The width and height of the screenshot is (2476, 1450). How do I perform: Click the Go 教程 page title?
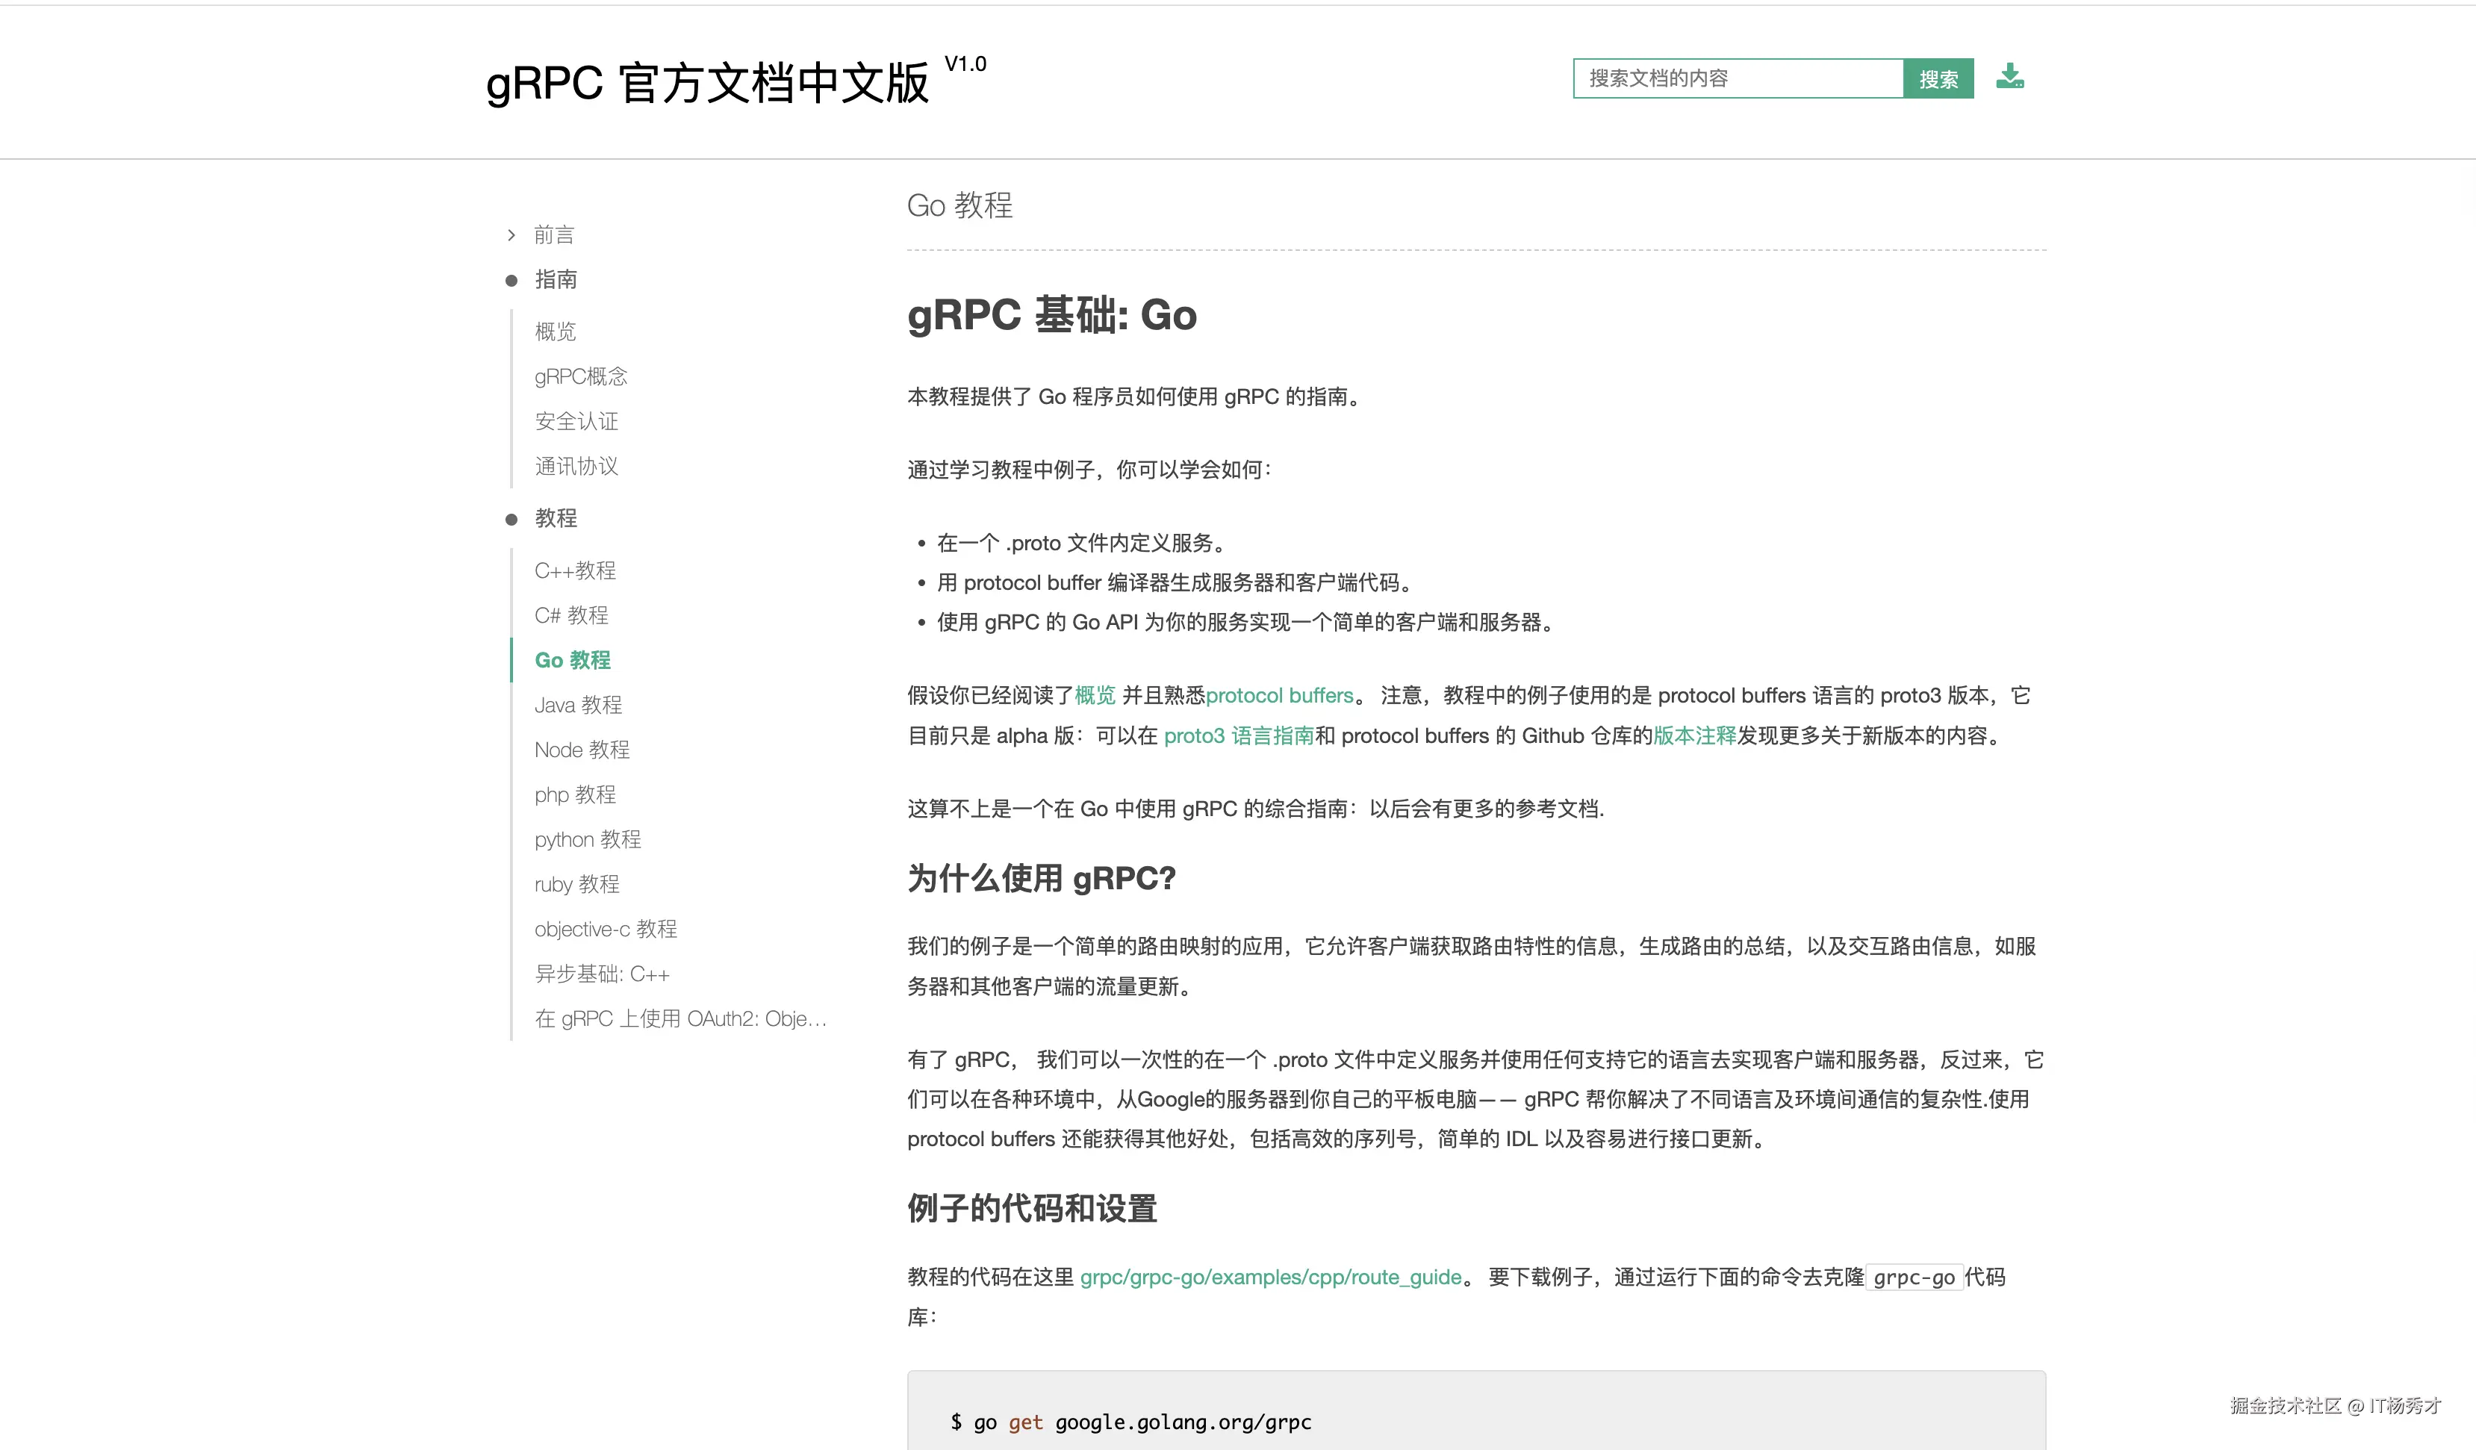[960, 205]
